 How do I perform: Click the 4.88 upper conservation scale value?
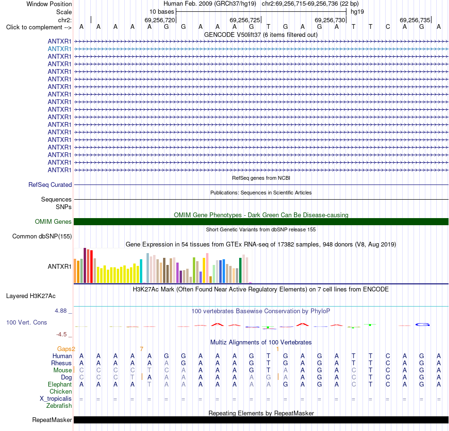pos(60,311)
